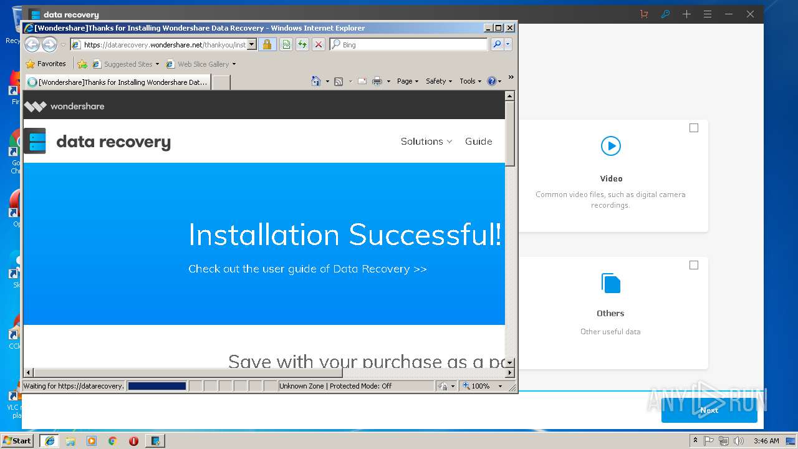798x449 pixels.
Task: Click the key register icon in Data Recovery
Action: point(665,14)
